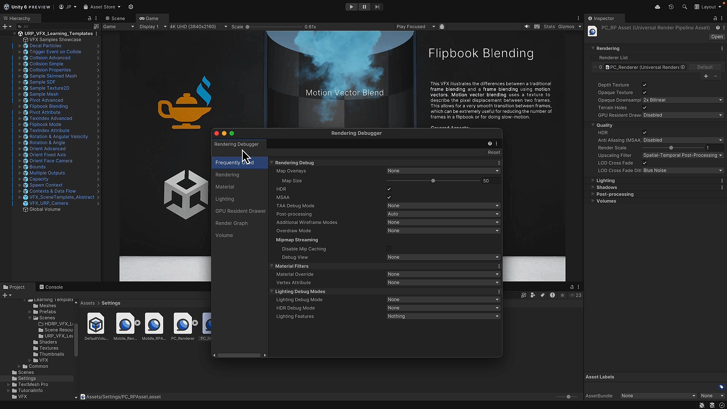
Task: Click the Reset button in Rendering Debugger
Action: [x=494, y=152]
